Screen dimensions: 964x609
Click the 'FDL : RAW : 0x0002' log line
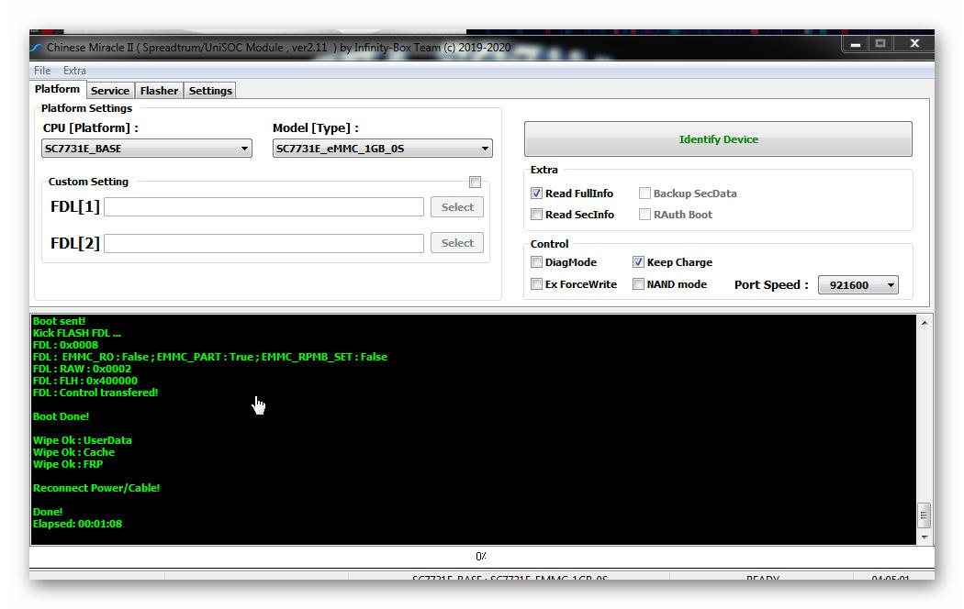pyautogui.click(x=82, y=369)
